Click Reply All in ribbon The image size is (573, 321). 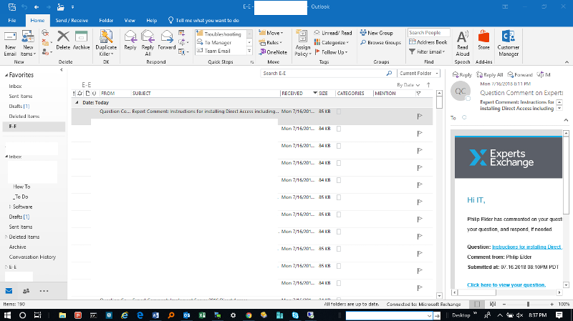[x=148, y=44]
